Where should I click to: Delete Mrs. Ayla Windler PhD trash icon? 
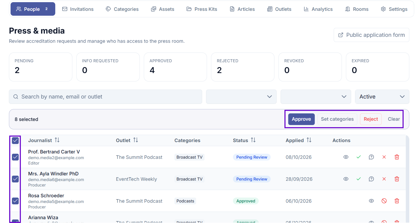coord(397,179)
